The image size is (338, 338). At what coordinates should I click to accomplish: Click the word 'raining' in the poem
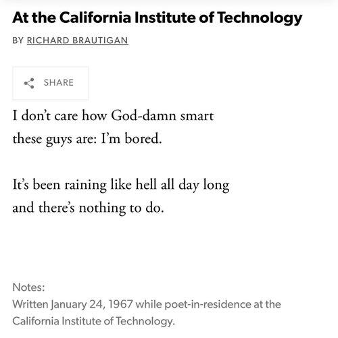click(x=85, y=186)
